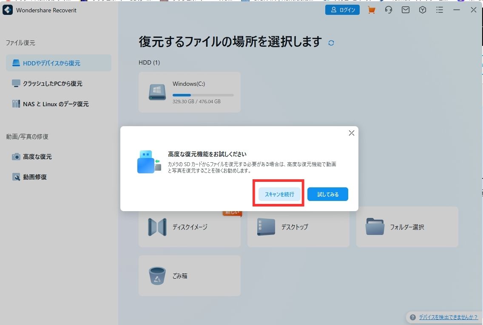Click the デバイスを検出できませんか？ link

[x=448, y=317]
